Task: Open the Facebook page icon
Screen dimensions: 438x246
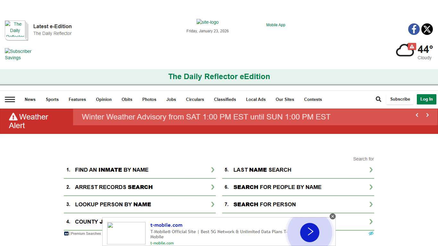Action: click(x=414, y=29)
